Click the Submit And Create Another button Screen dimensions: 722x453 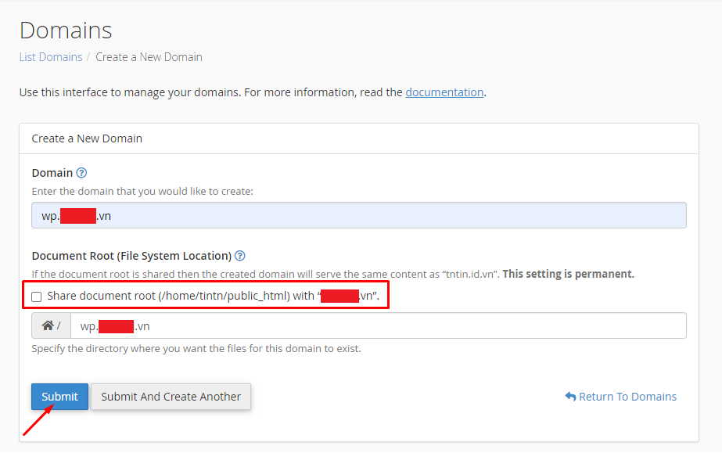[171, 397]
